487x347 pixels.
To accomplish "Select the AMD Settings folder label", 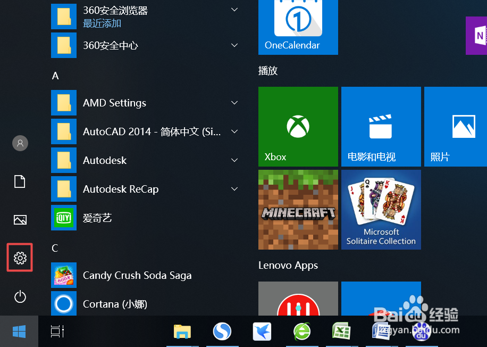I will coord(114,103).
